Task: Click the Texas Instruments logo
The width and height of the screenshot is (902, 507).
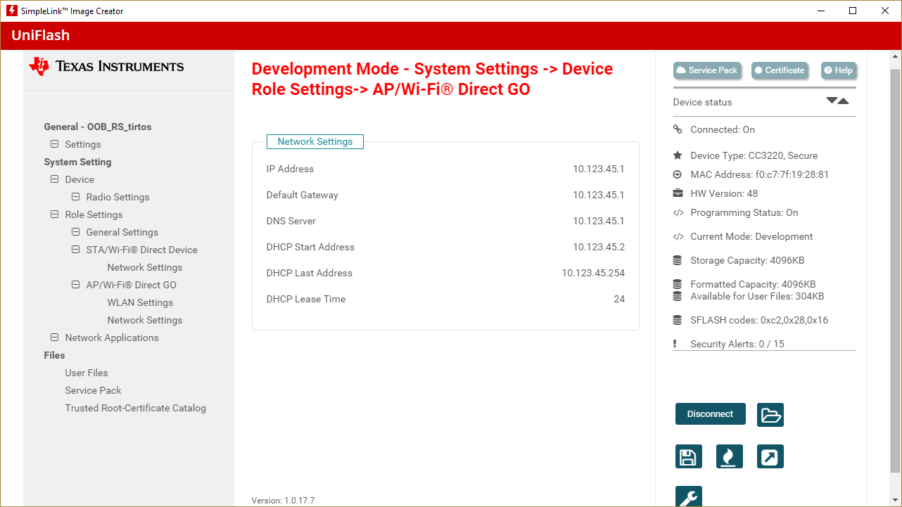Action: point(106,66)
